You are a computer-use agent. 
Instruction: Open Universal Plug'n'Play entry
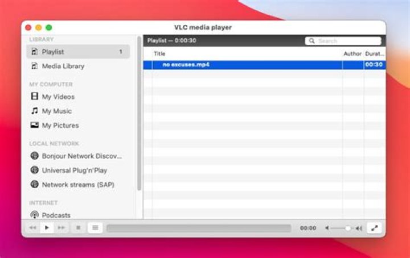click(78, 170)
